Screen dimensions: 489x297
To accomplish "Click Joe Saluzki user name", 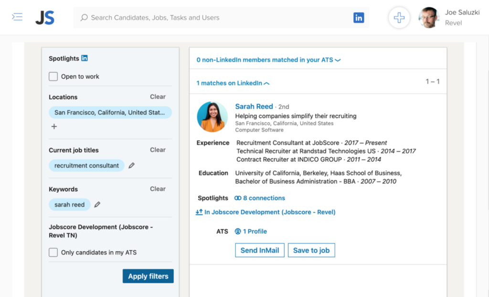I will coord(462,12).
